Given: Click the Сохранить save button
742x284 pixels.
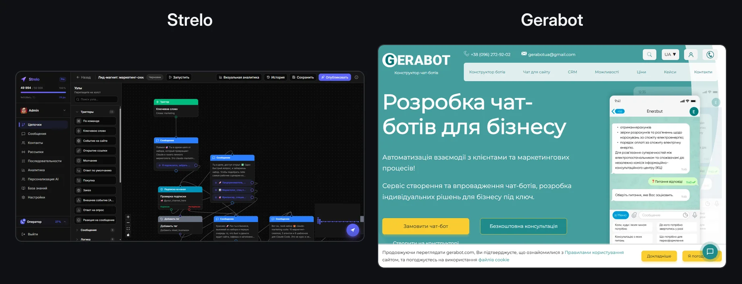Looking at the screenshot, I should [303, 77].
